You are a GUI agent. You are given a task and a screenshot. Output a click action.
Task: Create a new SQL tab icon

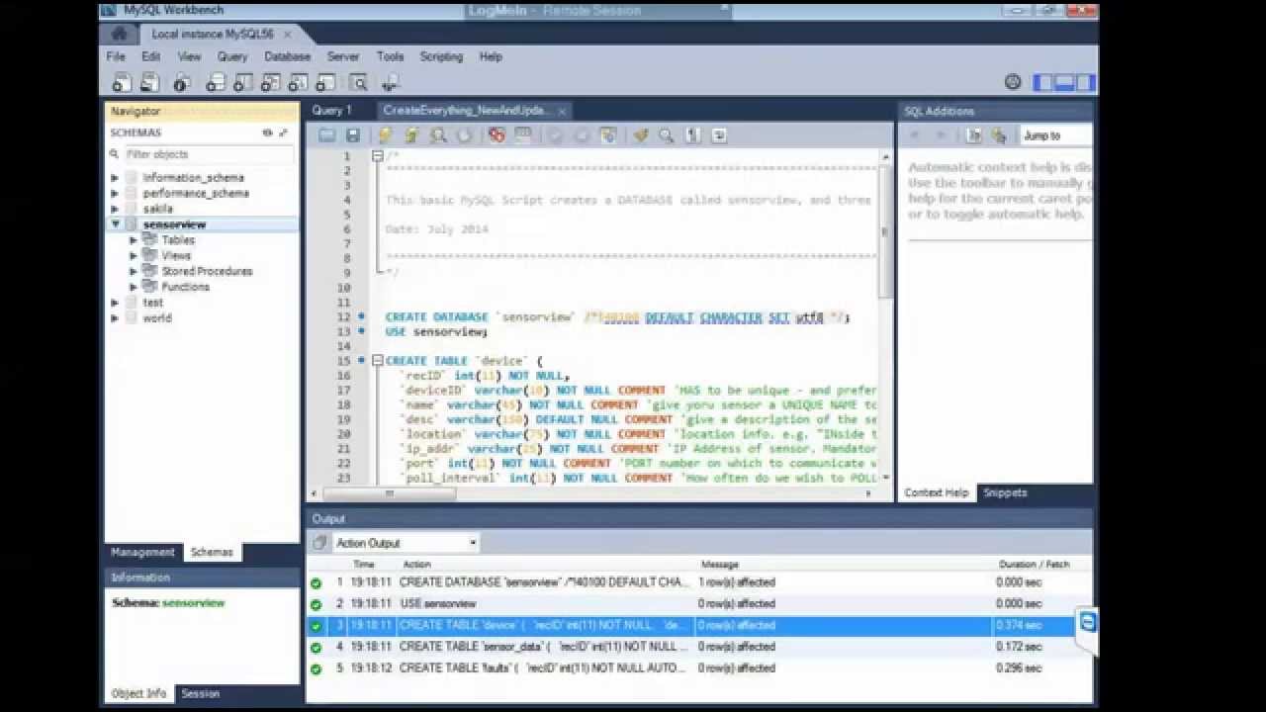(x=122, y=83)
